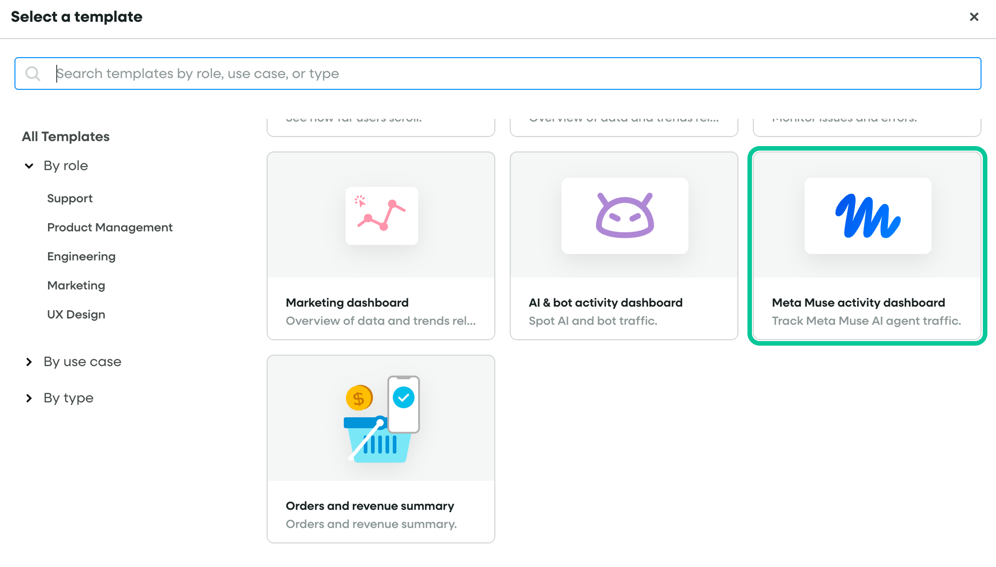Focus the template search field
996x567 pixels.
[498, 73]
